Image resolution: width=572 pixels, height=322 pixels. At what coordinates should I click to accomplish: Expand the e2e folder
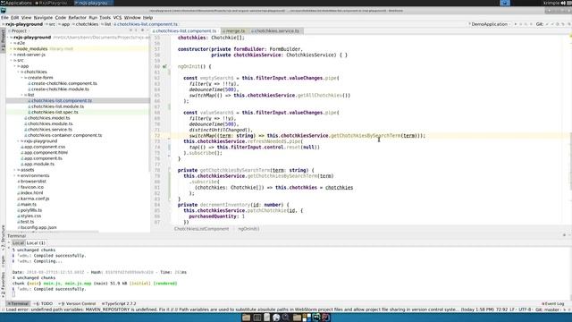click(x=12, y=43)
